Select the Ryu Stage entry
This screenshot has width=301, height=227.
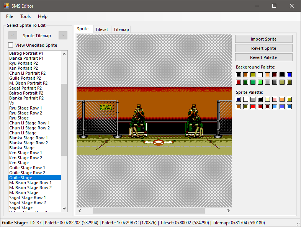(35, 118)
